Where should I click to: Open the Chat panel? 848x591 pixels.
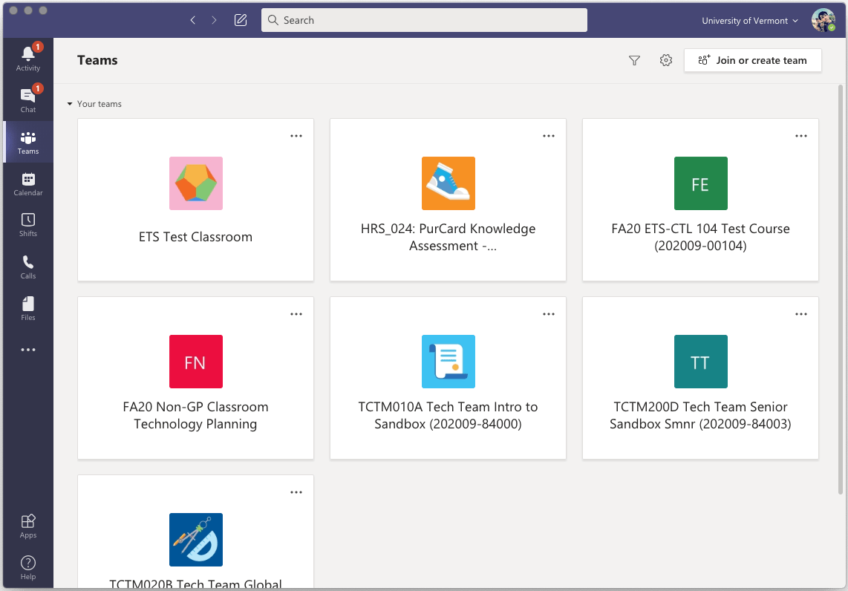click(x=27, y=99)
